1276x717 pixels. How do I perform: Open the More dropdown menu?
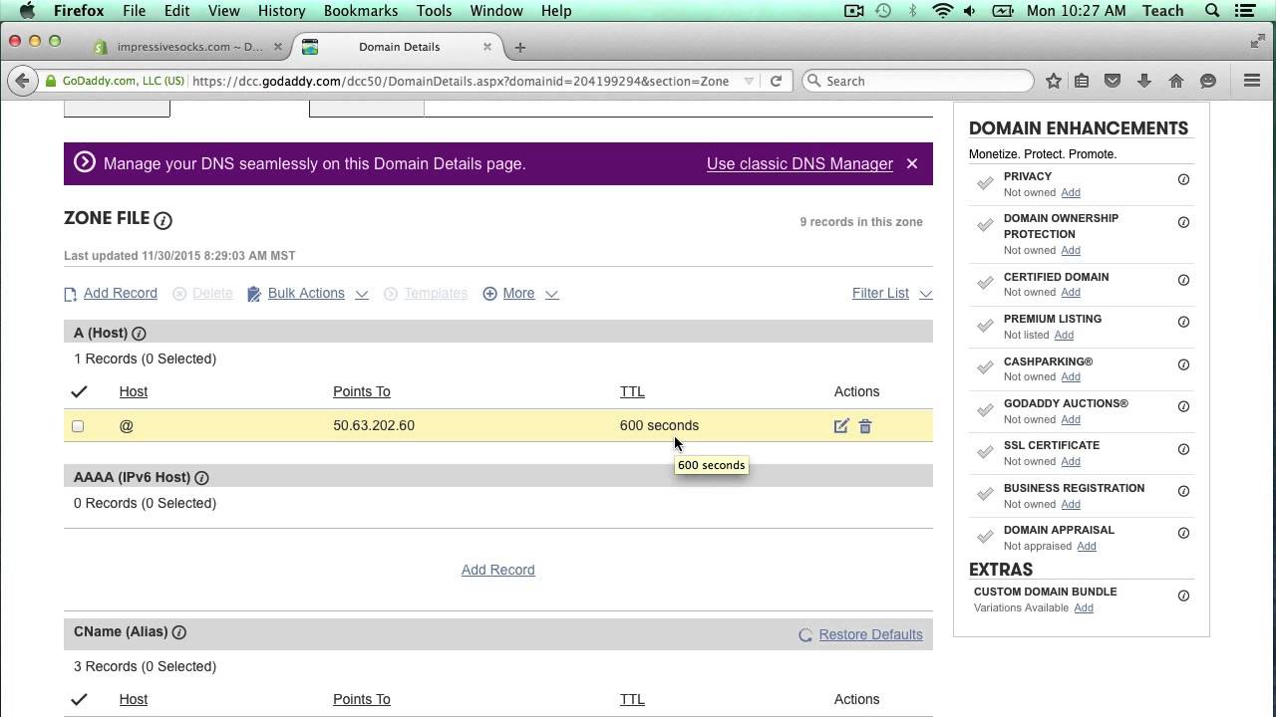point(520,293)
